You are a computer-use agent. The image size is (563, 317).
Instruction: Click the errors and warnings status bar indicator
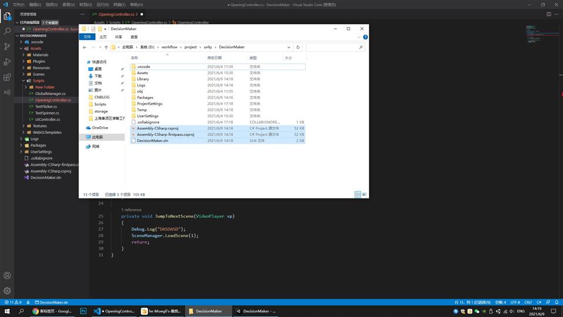12,302
